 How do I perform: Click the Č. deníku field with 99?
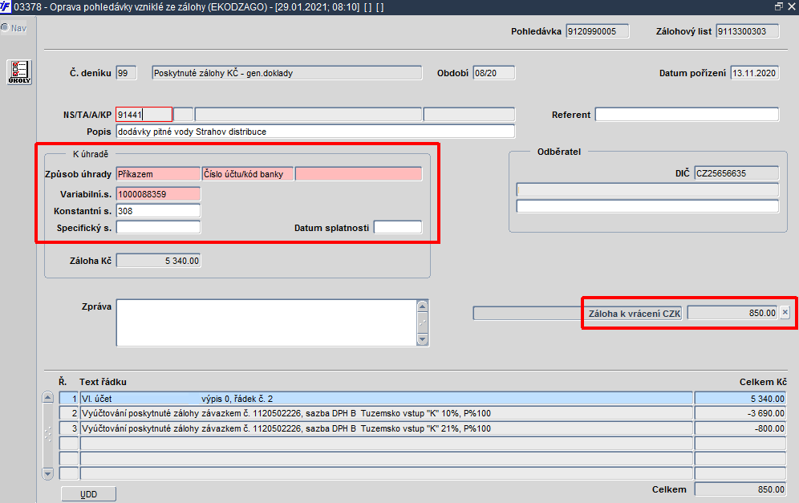tap(126, 73)
